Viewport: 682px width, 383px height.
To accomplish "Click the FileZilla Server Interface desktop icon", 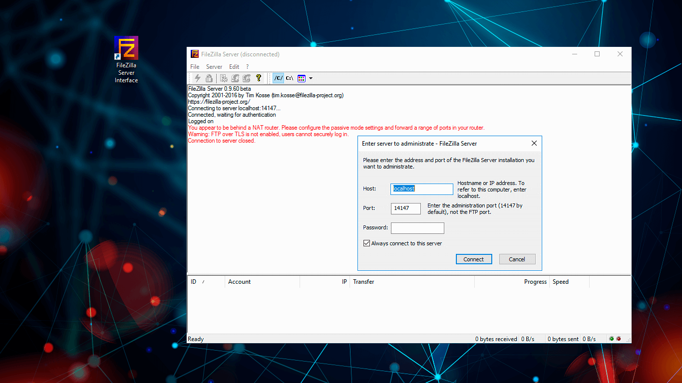I will (126, 50).
